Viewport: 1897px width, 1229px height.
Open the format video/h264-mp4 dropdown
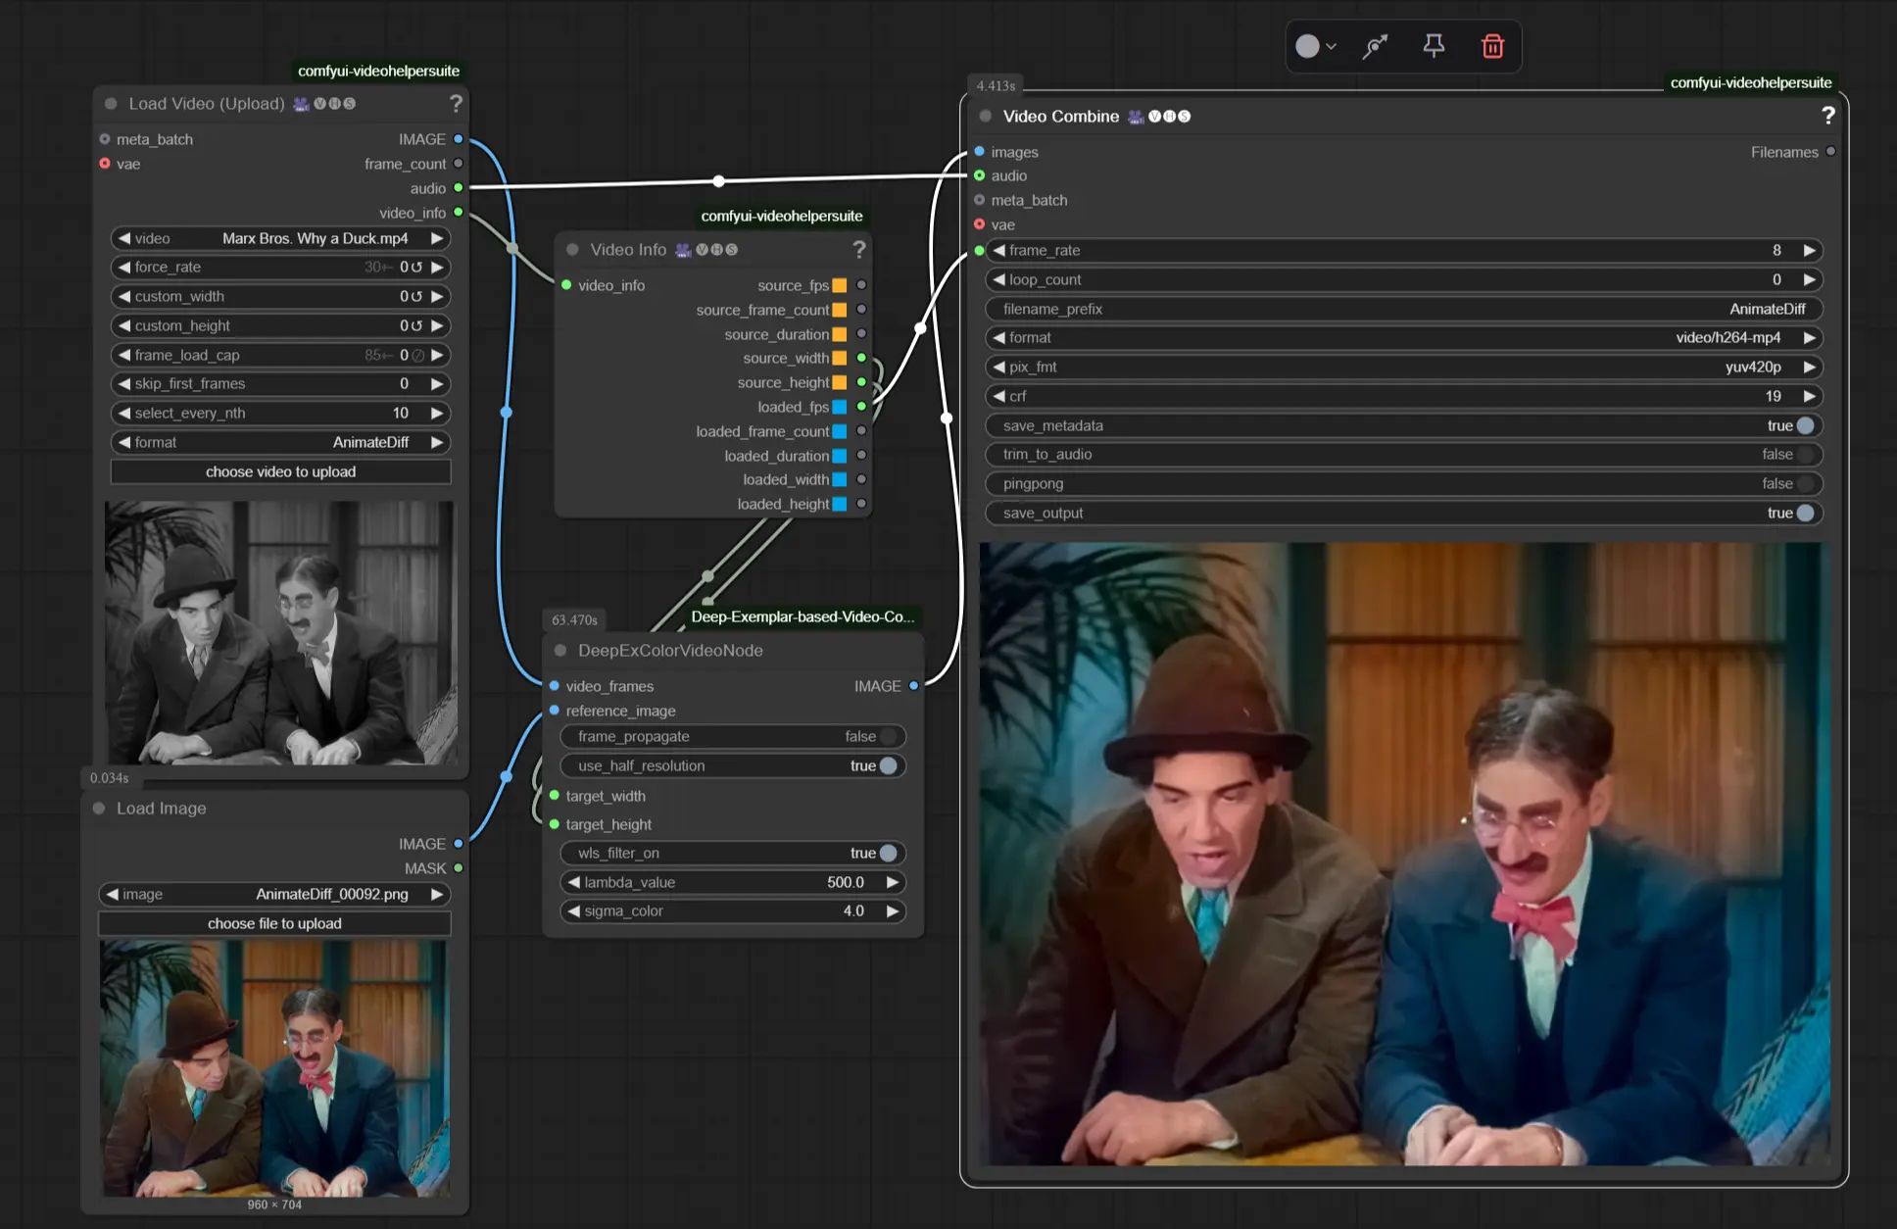coord(1403,338)
